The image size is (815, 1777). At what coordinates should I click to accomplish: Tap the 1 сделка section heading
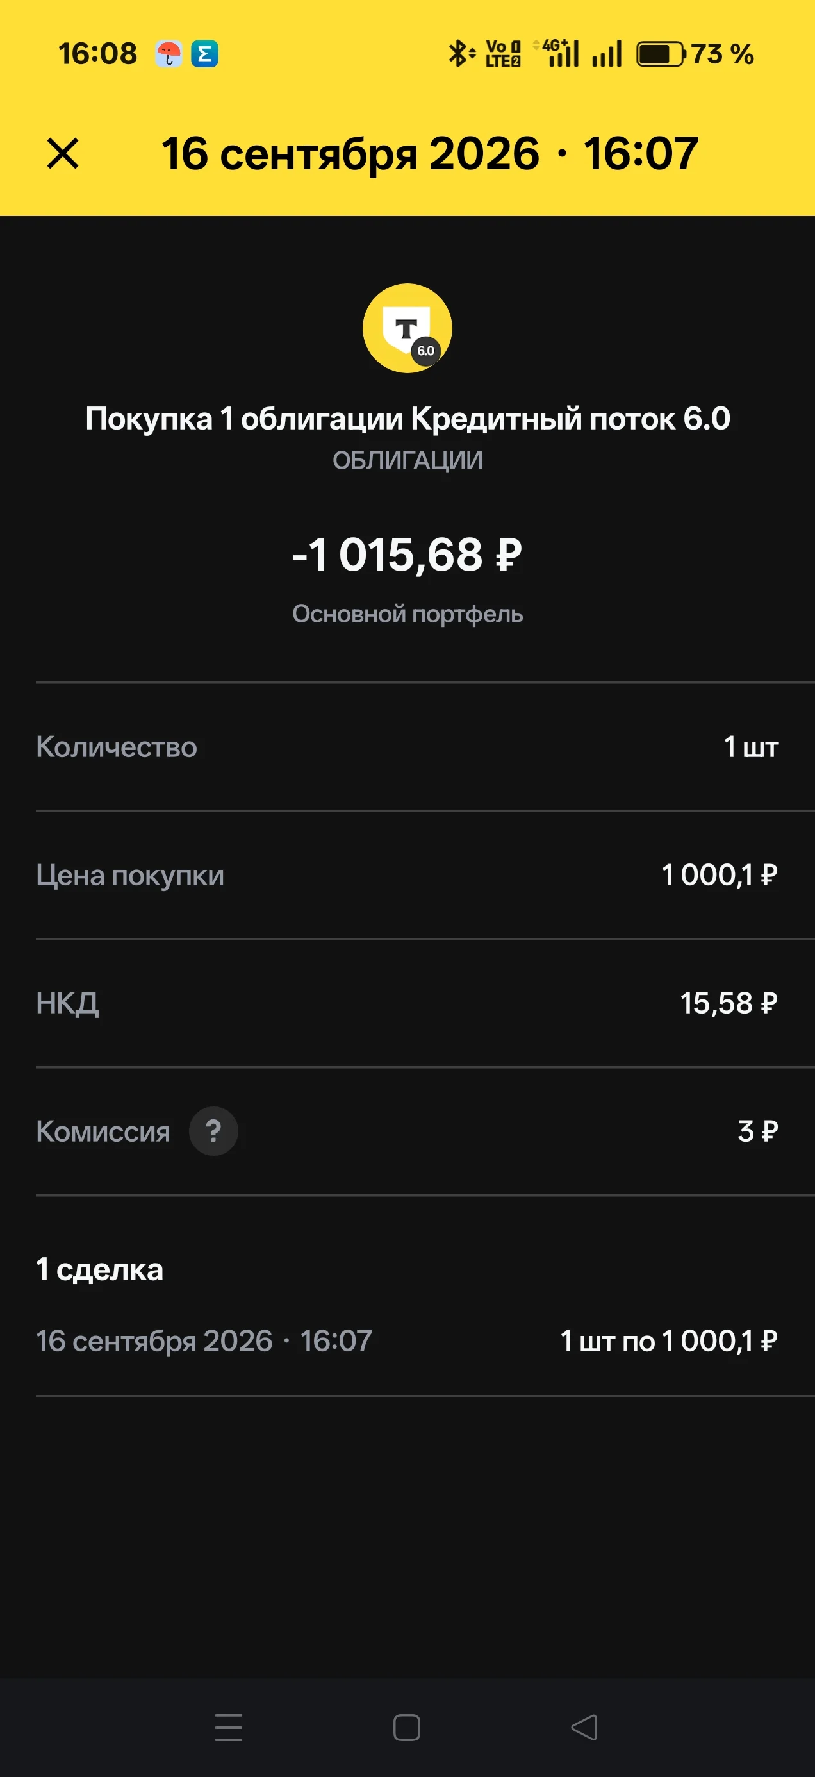[99, 1269]
